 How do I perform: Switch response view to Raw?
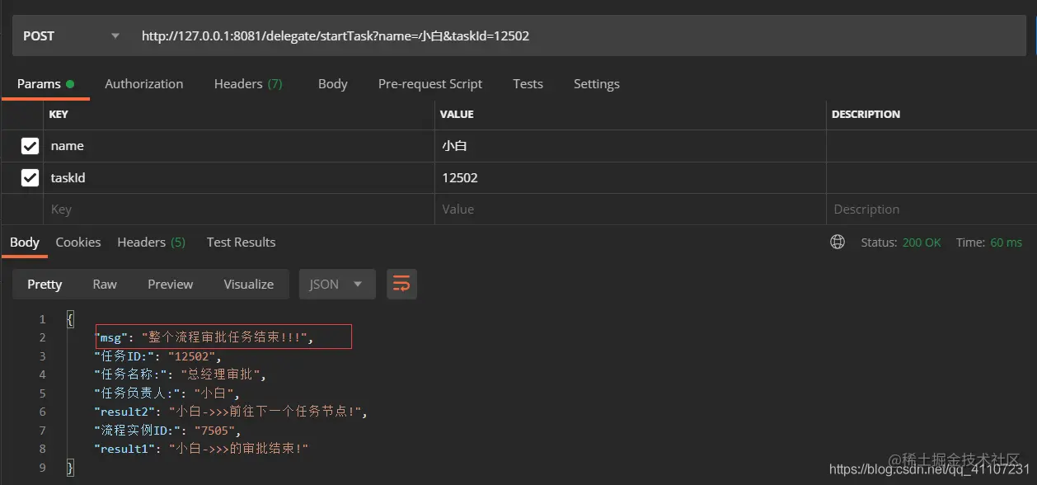pos(105,284)
